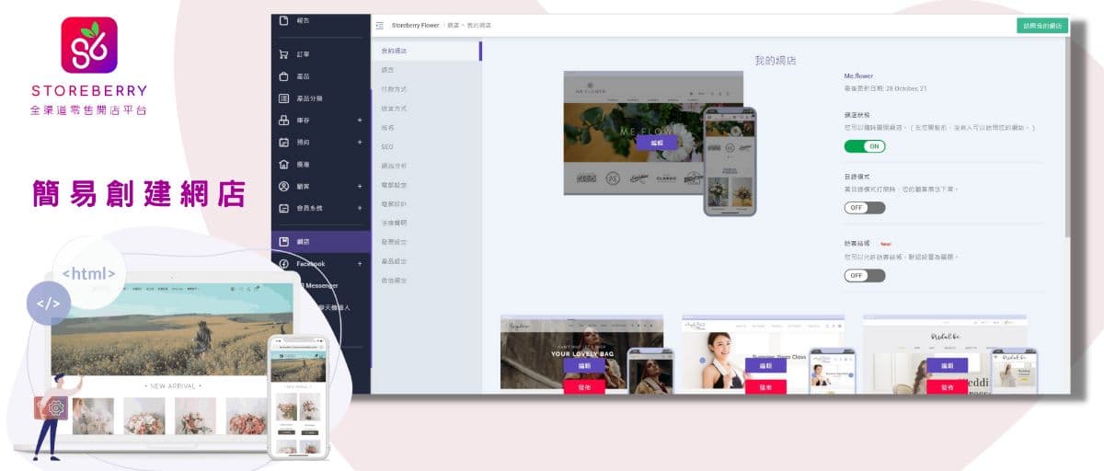Click the house-shaped warehouse icon in sidebar
The width and height of the screenshot is (1104, 471).
[283, 164]
